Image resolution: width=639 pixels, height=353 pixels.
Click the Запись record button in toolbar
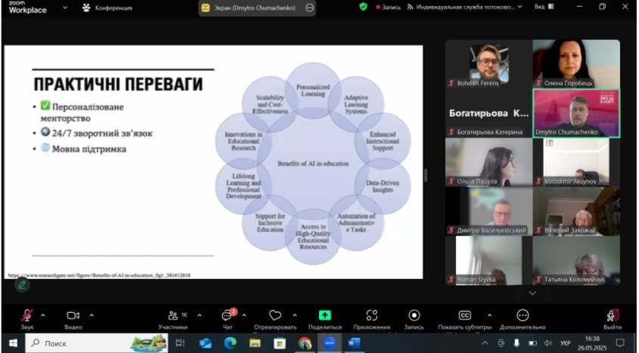coord(414,315)
